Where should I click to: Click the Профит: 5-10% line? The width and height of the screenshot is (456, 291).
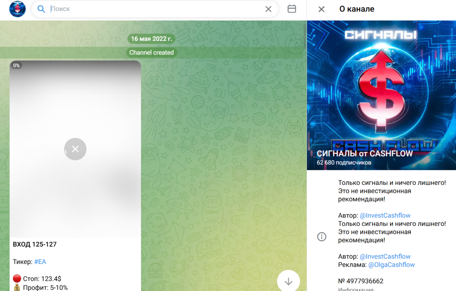click(40, 288)
